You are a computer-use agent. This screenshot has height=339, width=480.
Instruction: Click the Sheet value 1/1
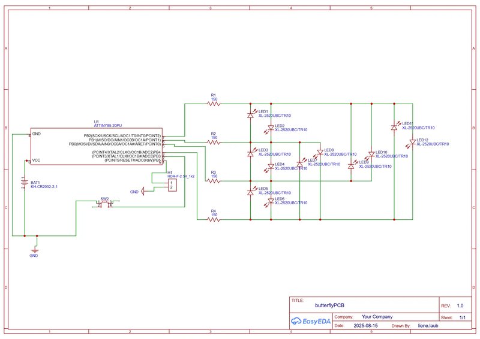463,317
